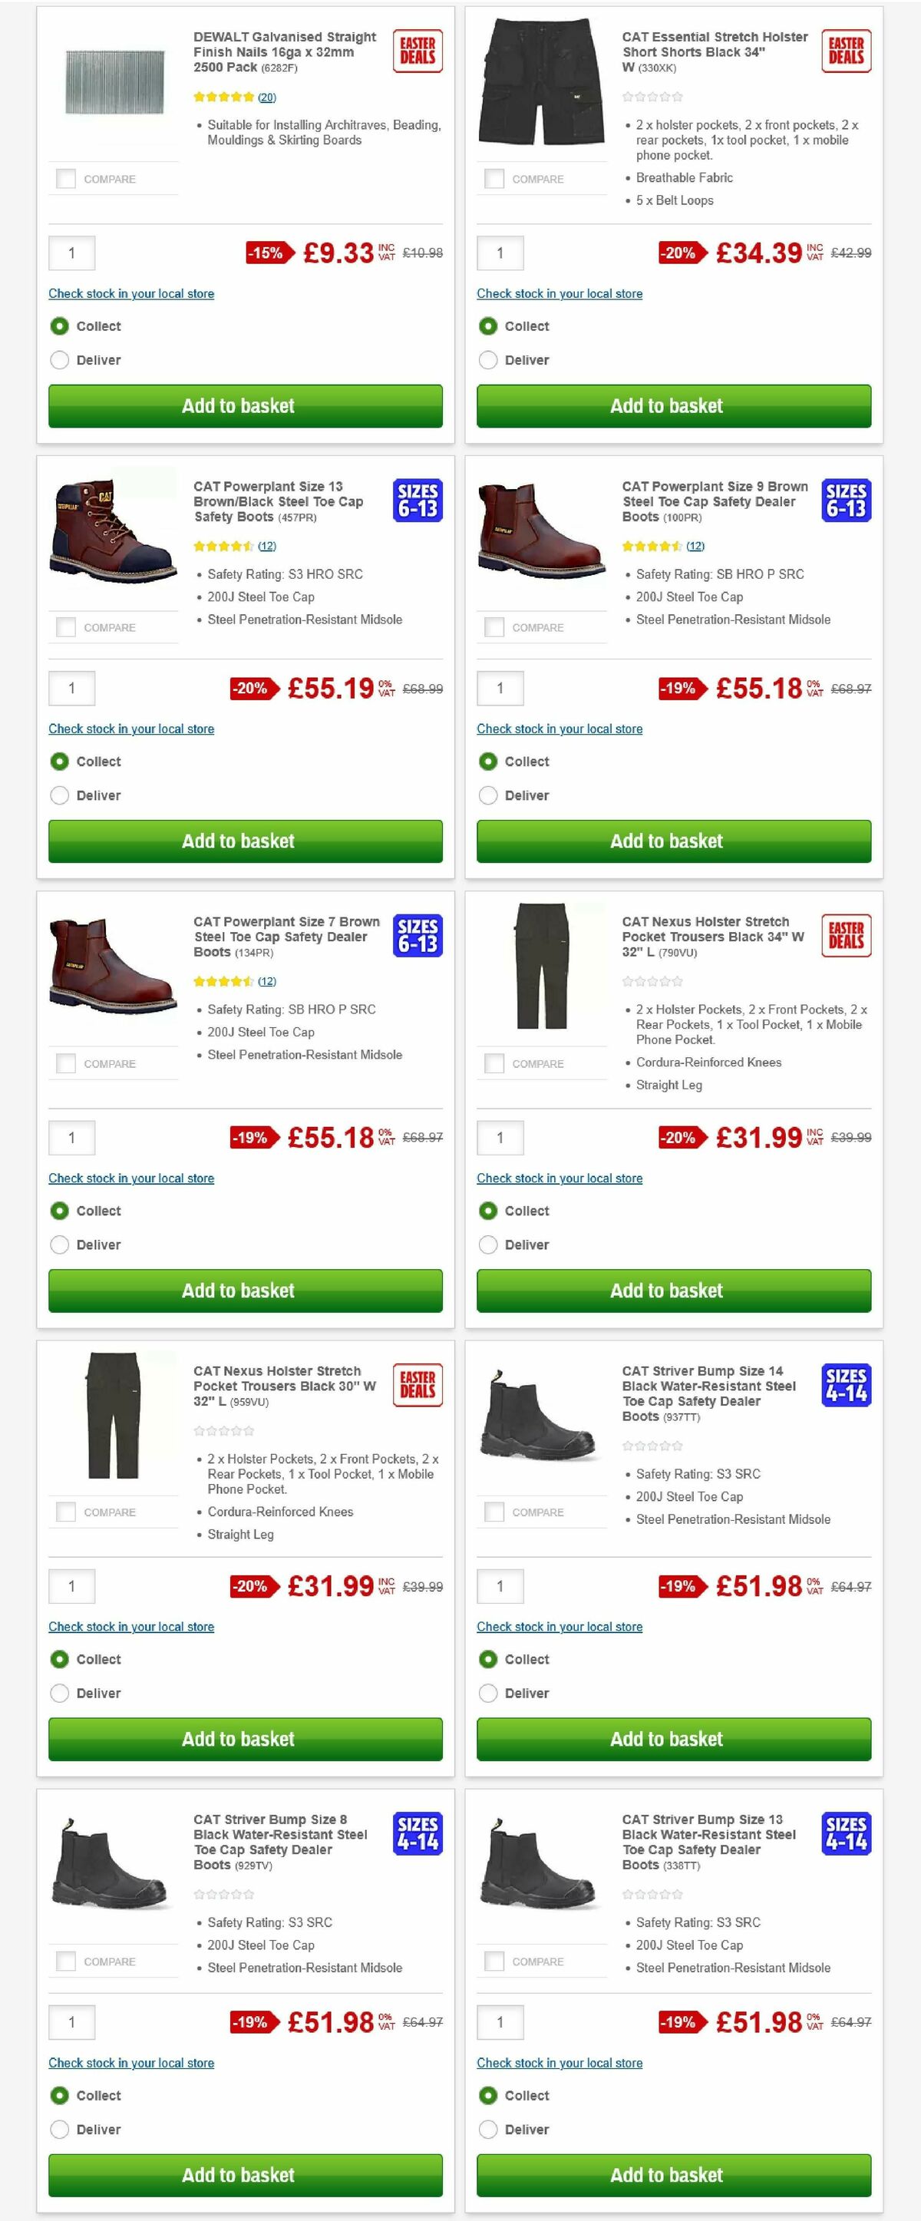Click Add to basket for CAT Essential shorts
This screenshot has width=921, height=2221.
point(673,406)
